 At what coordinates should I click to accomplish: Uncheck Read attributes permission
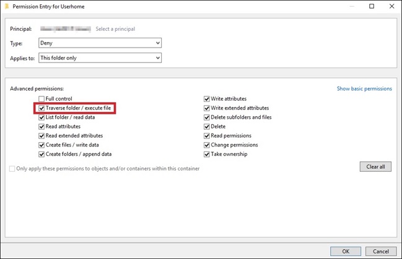click(42, 127)
